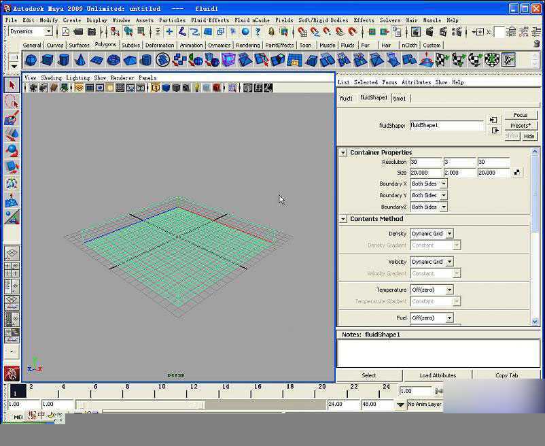Screen dimensions: 545x446
Task: Click the Select button
Action: (369, 375)
